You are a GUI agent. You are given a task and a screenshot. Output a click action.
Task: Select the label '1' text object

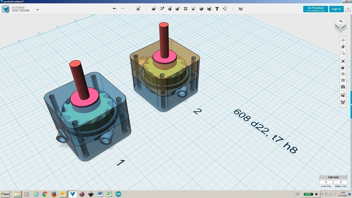tap(121, 162)
